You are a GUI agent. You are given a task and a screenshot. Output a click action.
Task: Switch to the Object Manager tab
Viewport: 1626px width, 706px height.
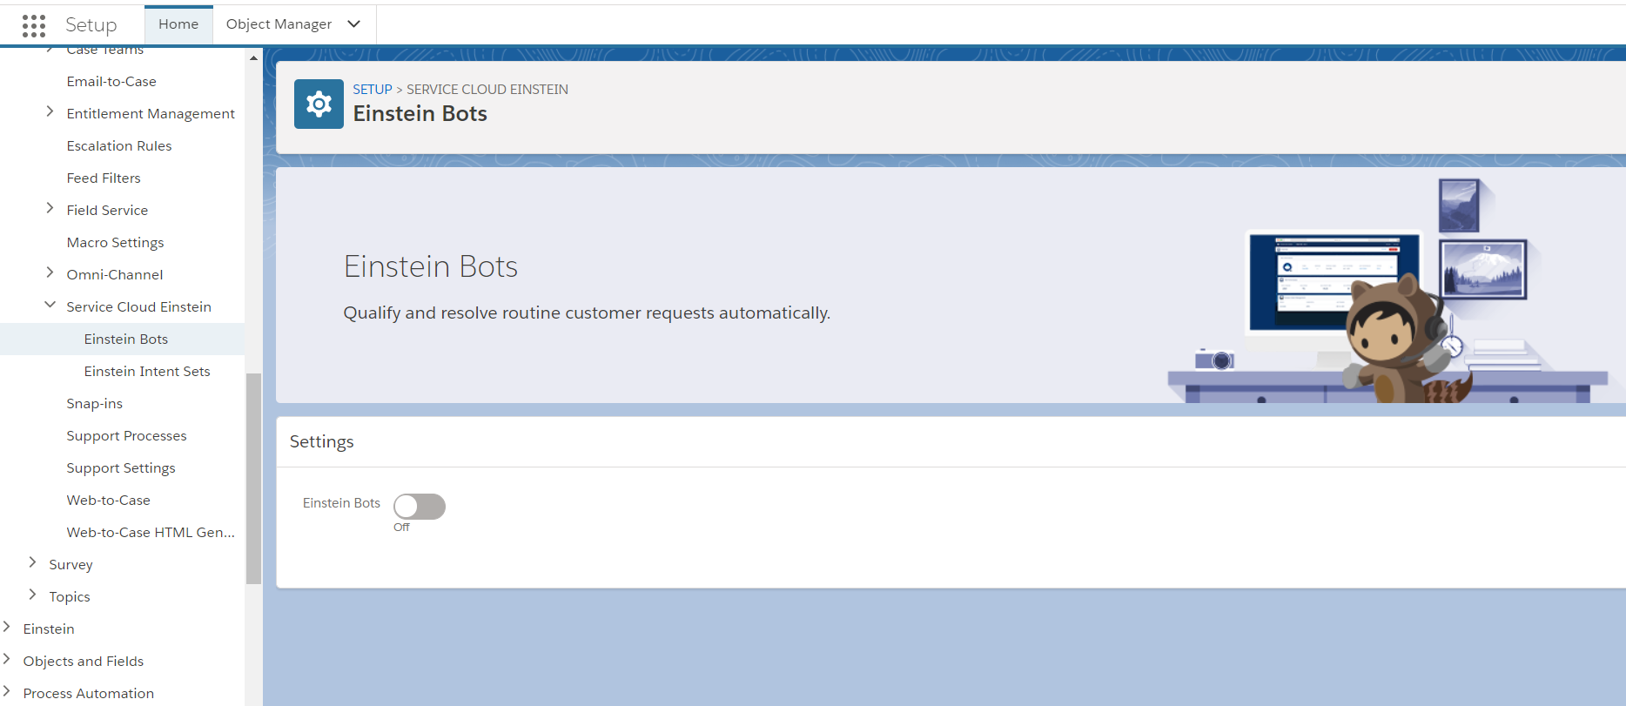pyautogui.click(x=279, y=24)
